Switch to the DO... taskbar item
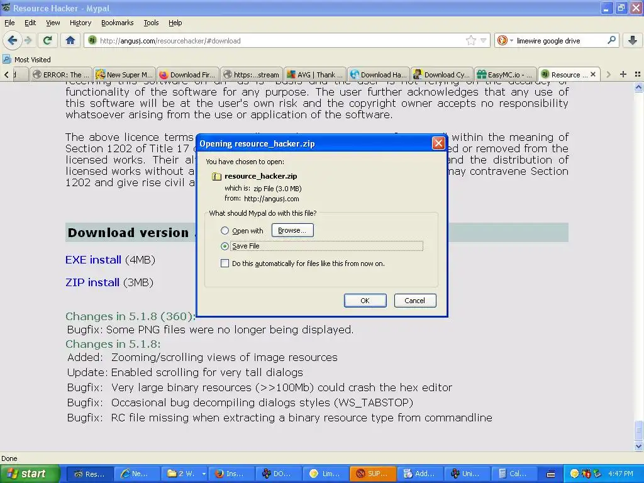The image size is (644, 483). click(277, 474)
